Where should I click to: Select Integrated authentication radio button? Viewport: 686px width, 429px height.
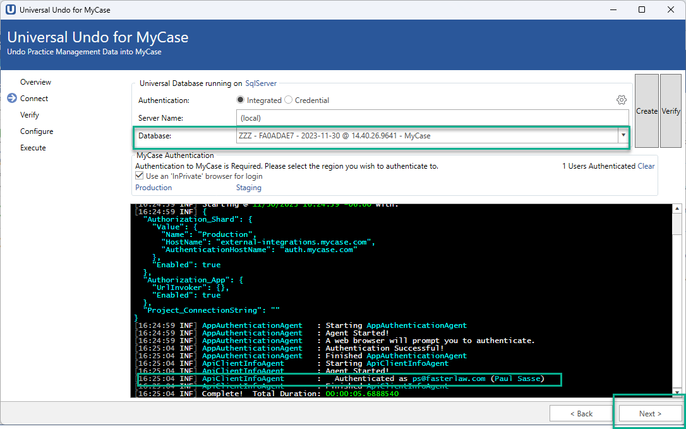click(x=240, y=100)
